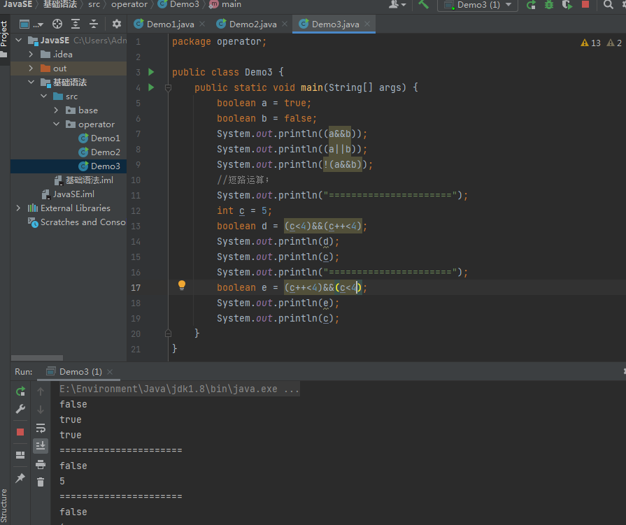Expand the .idea folder in project tree
The height and width of the screenshot is (525, 626).
point(31,55)
